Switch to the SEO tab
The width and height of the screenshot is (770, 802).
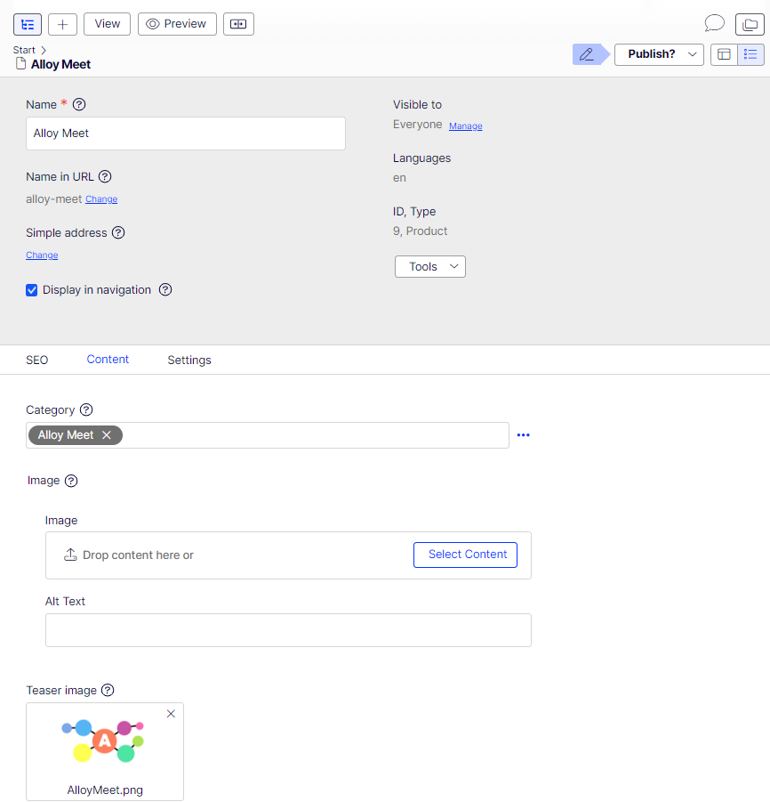click(x=37, y=360)
